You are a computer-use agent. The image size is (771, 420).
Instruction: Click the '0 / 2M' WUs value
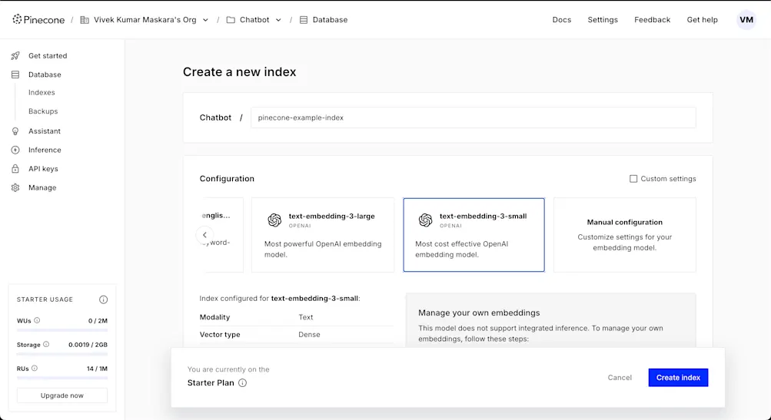pos(98,321)
